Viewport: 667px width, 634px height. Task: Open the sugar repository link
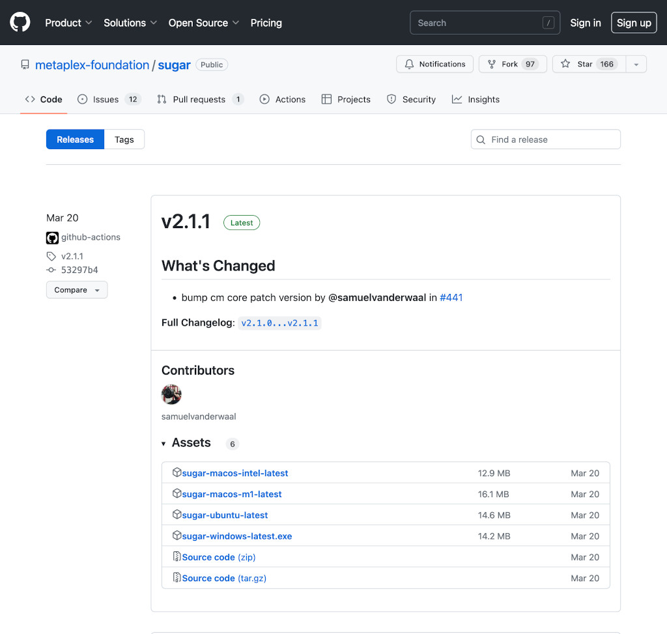tap(175, 65)
